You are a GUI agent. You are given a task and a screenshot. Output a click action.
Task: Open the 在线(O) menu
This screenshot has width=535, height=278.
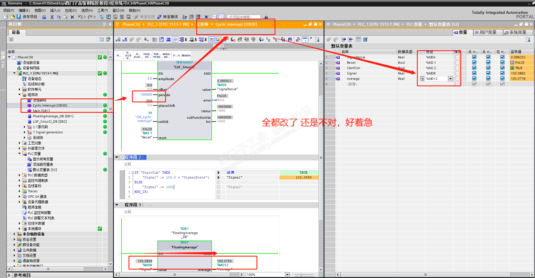(x=71, y=10)
